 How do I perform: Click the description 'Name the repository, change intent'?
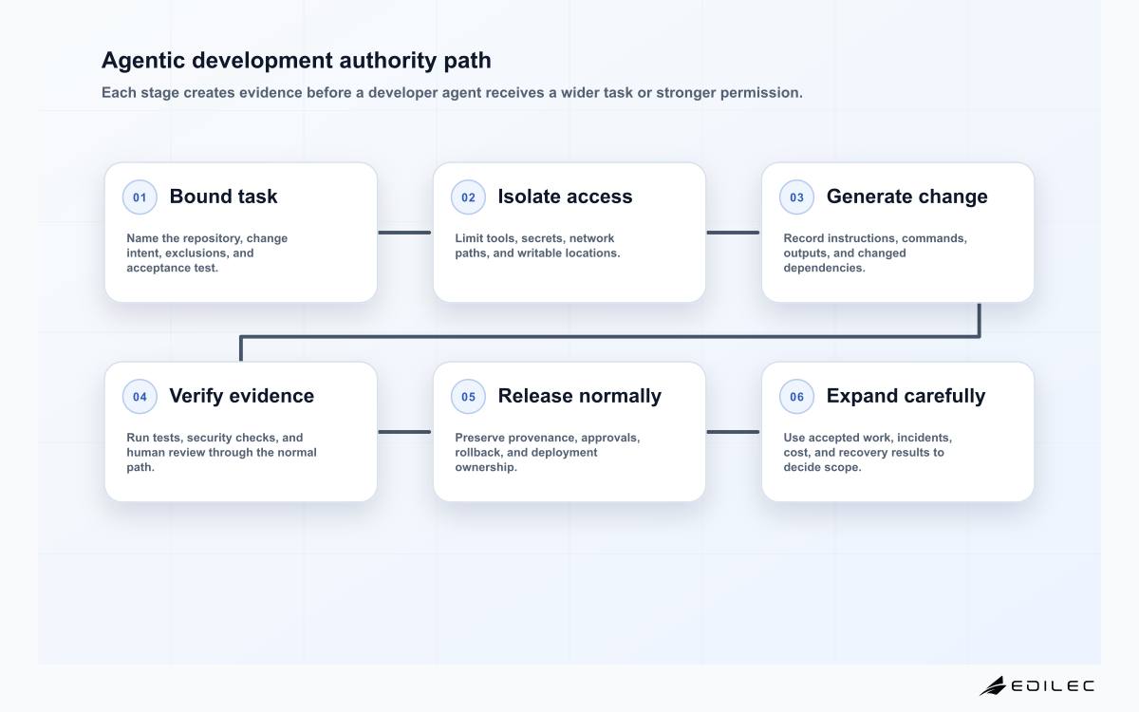pyautogui.click(x=207, y=253)
